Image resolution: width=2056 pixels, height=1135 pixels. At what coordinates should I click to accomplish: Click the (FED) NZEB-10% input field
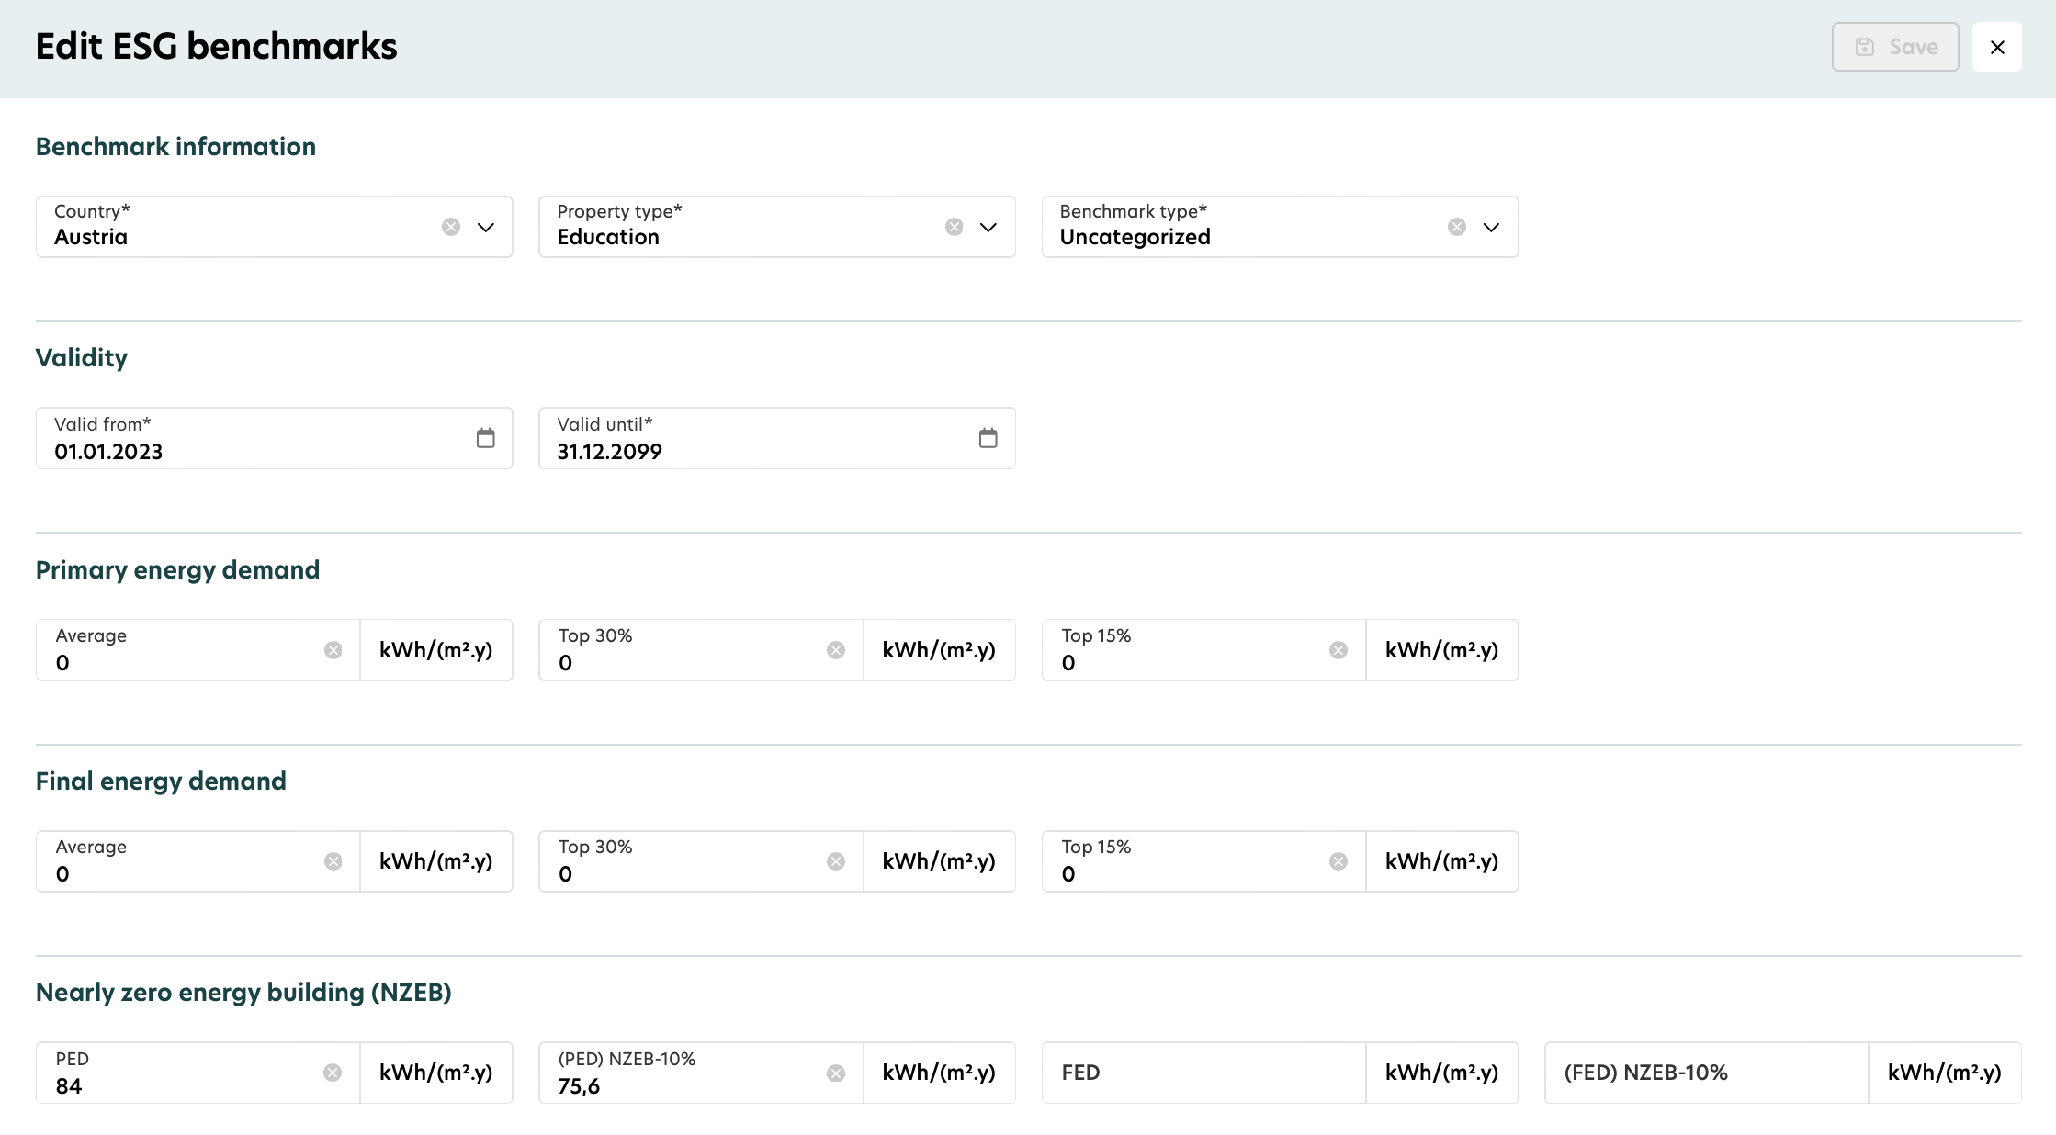tap(1705, 1073)
